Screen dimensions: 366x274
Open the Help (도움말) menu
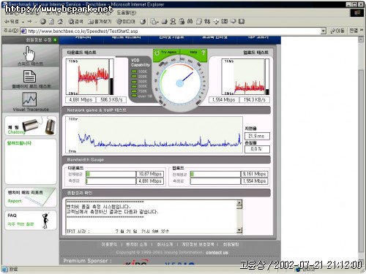[127, 12]
